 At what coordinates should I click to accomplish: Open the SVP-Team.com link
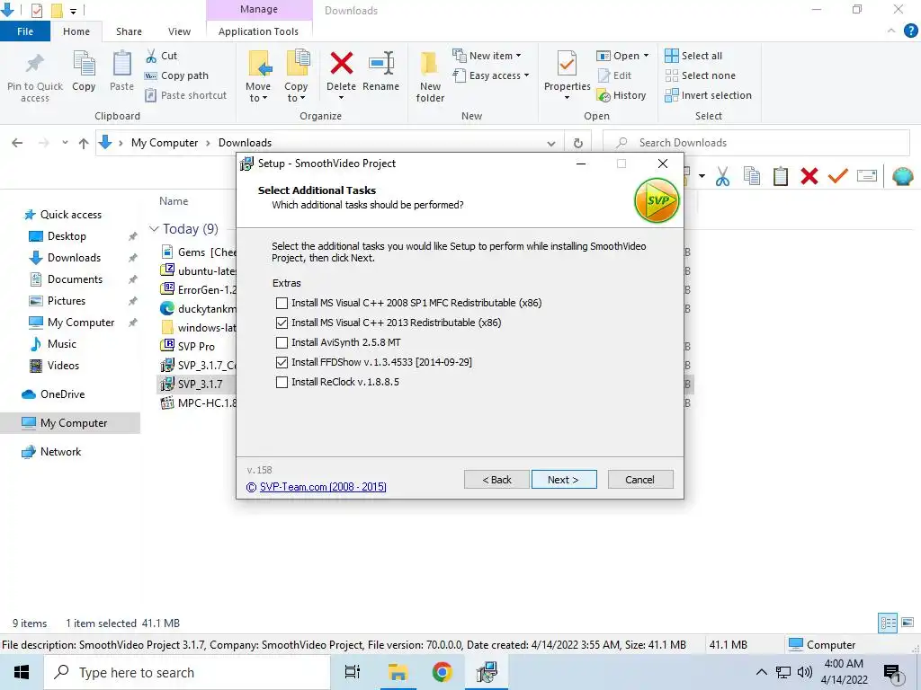[x=323, y=487]
